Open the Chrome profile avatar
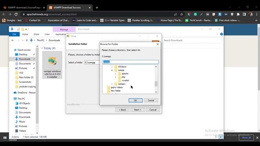260x146 pixels. (x=251, y=14)
